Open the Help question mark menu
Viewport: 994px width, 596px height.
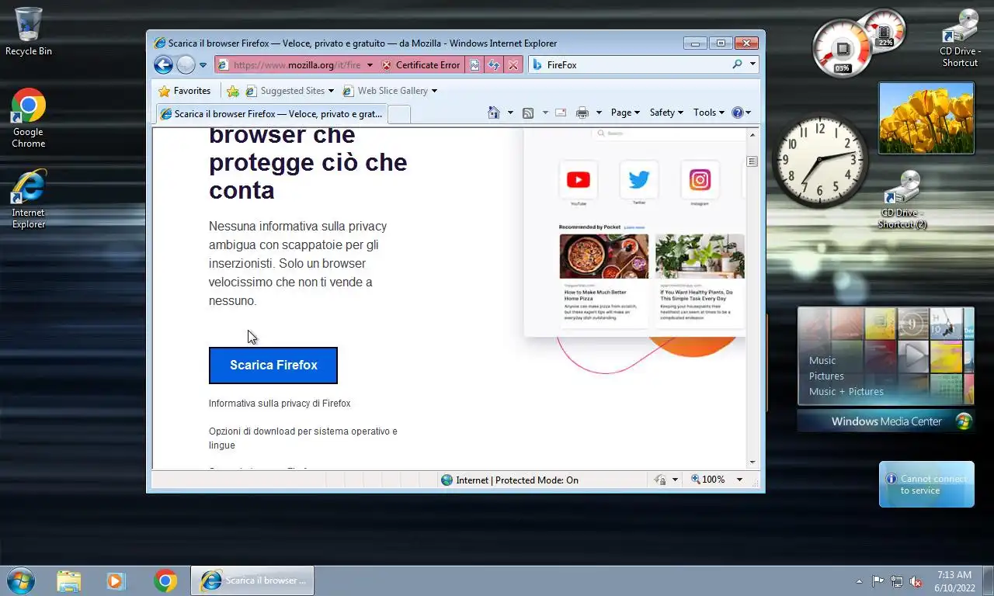[x=742, y=113]
